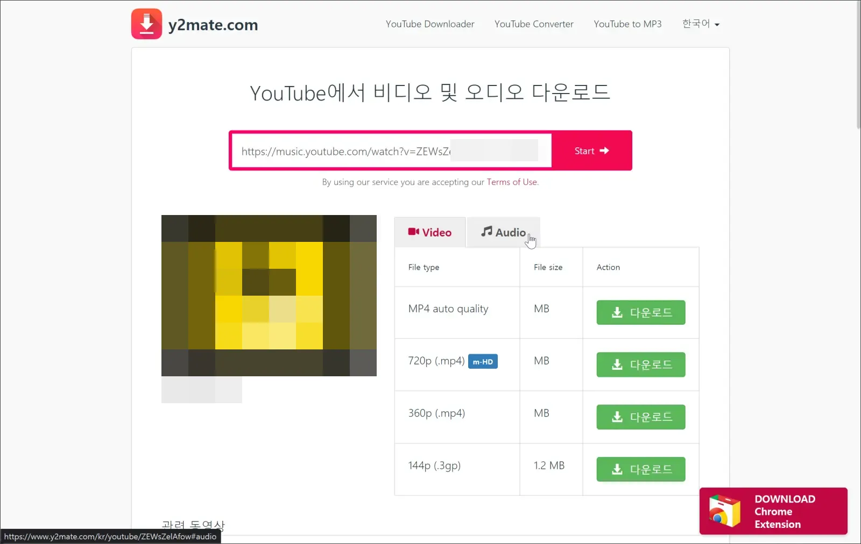Open the y2mate.com home link text
Screen dimensions: 861x544
pyautogui.click(x=213, y=25)
